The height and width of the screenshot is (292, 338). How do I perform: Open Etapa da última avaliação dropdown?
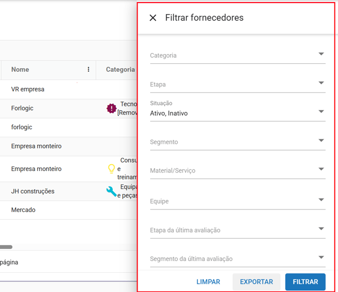coord(237,230)
